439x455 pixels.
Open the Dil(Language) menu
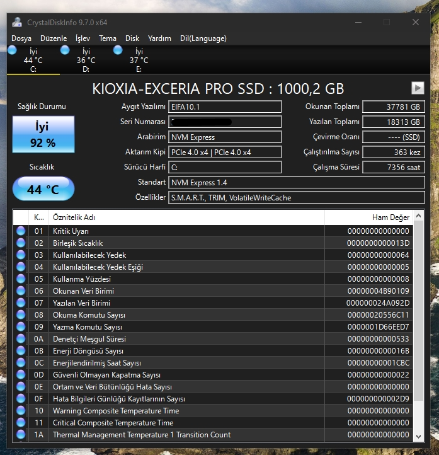(x=203, y=38)
